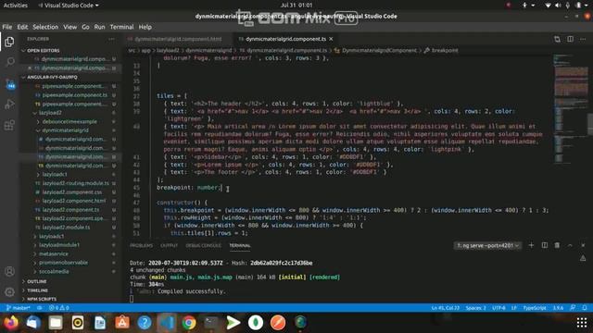The width and height of the screenshot is (593, 333).
Task: Expand the promisenobservable folder
Action: [63, 263]
